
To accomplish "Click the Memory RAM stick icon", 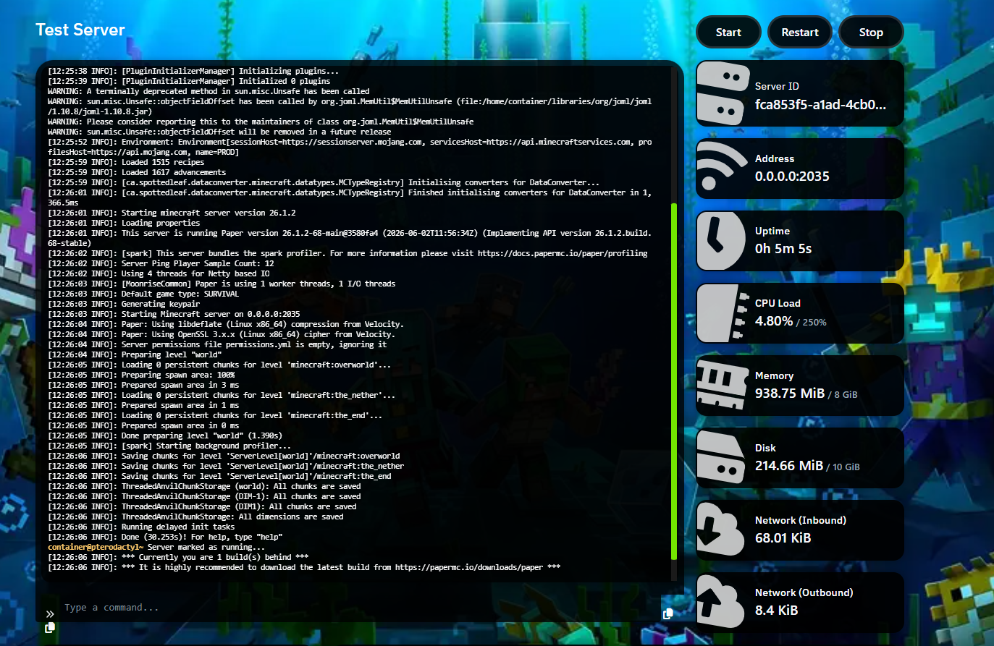I will [x=723, y=386].
